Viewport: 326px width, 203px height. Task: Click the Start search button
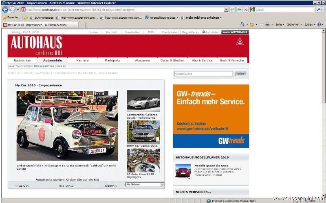(240, 74)
